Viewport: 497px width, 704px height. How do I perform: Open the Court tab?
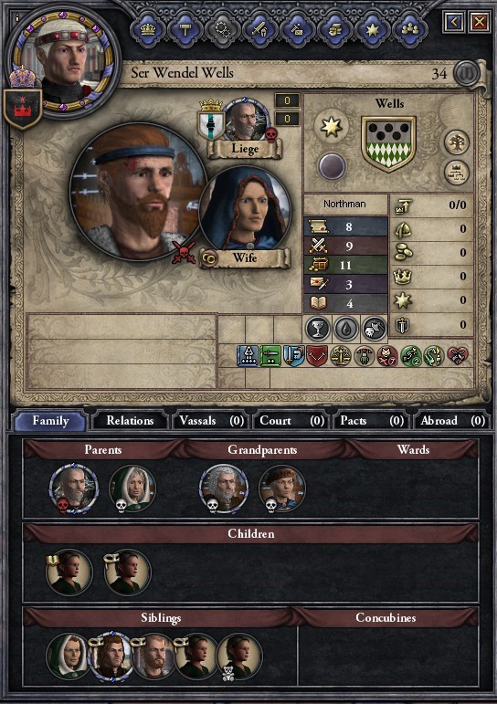pyautogui.click(x=291, y=421)
